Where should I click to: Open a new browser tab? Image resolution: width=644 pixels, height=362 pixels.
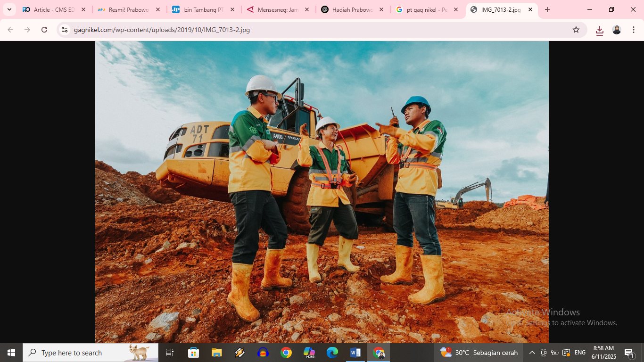coord(547,9)
